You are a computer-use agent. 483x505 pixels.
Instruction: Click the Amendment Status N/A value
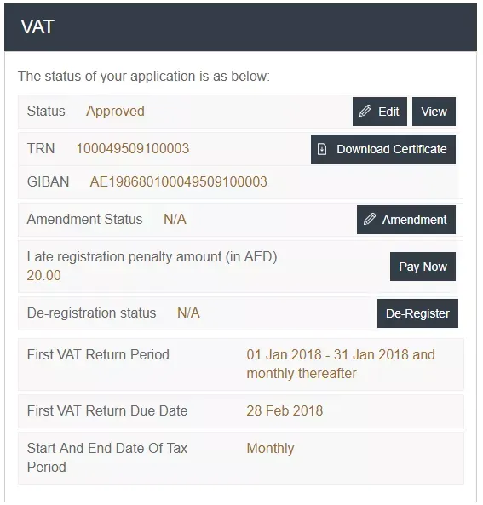coord(175,220)
